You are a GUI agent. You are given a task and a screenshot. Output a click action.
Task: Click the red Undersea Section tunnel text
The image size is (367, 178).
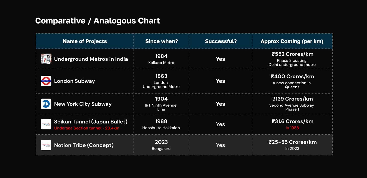click(87, 128)
